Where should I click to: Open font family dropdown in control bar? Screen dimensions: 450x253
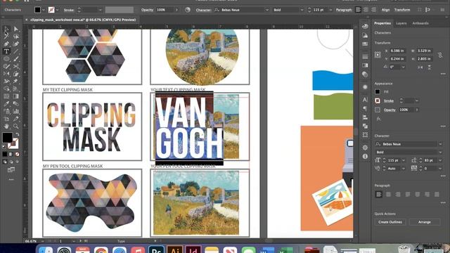267,10
